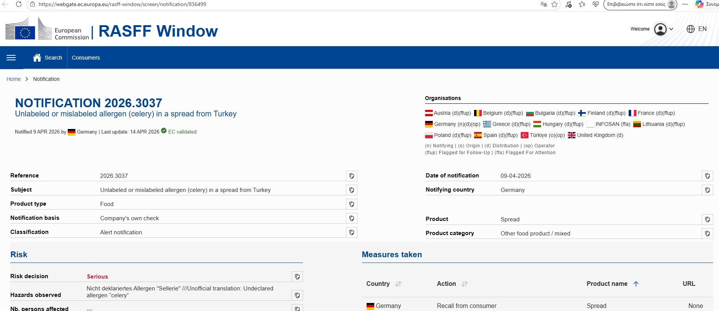Screen dimensions: 719x311
Task: Click the browser refresh button
Action: tap(18, 4)
